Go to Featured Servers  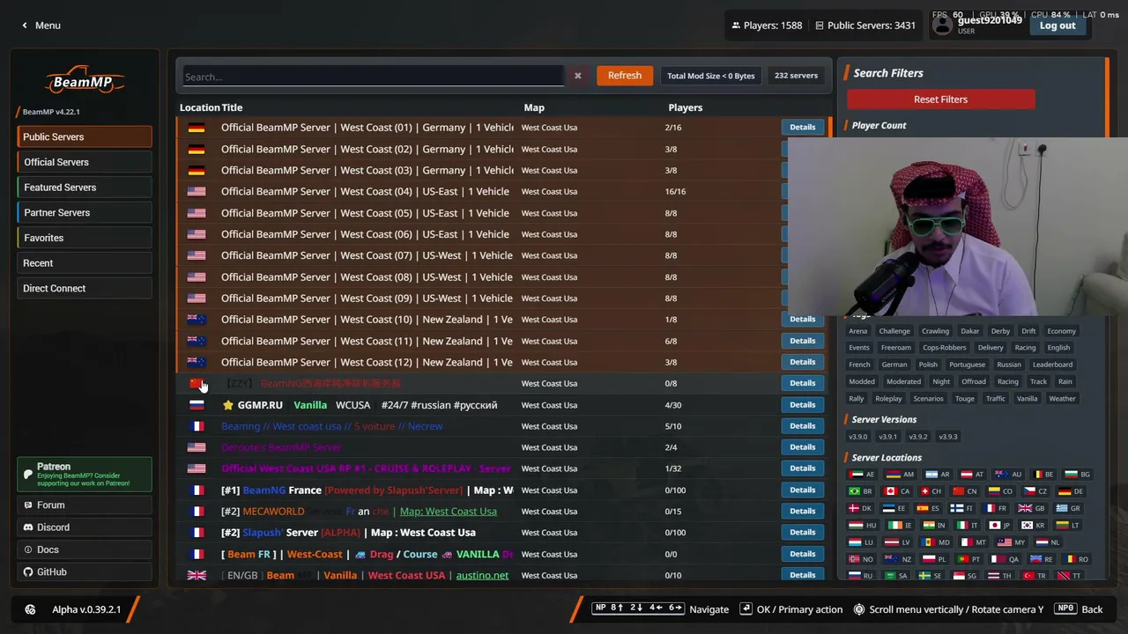tap(85, 188)
